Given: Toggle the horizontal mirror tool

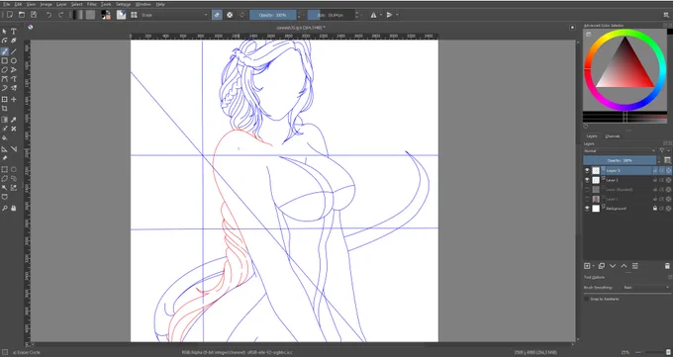Looking at the screenshot, I should [373, 15].
